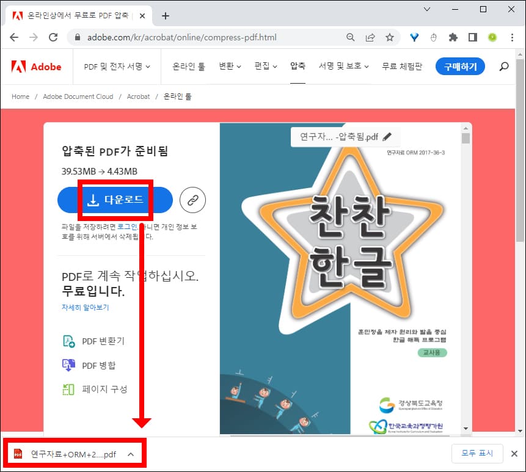Click the 다운로드 button
This screenshot has width=526, height=472.
pos(114,200)
